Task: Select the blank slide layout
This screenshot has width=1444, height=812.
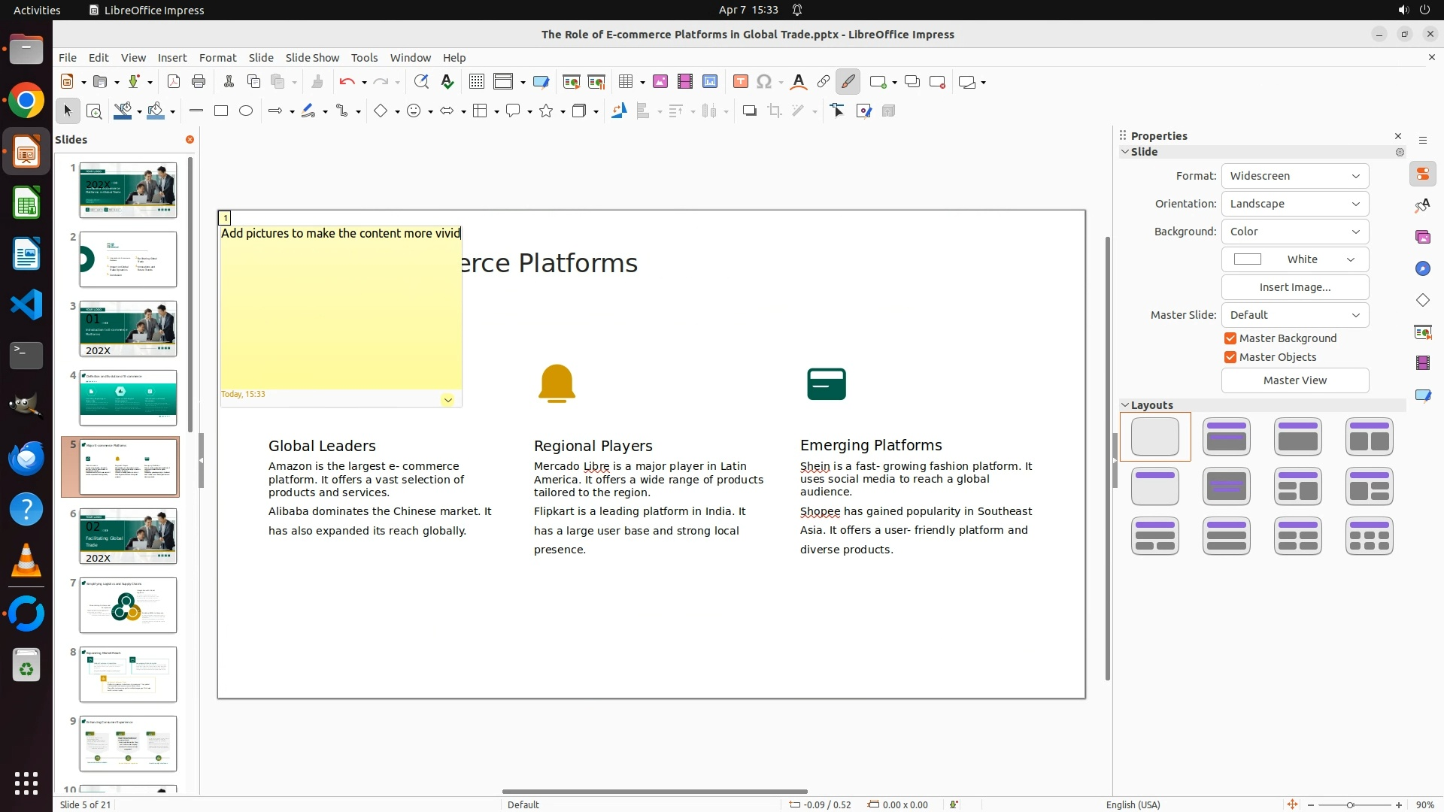Action: (x=1155, y=437)
